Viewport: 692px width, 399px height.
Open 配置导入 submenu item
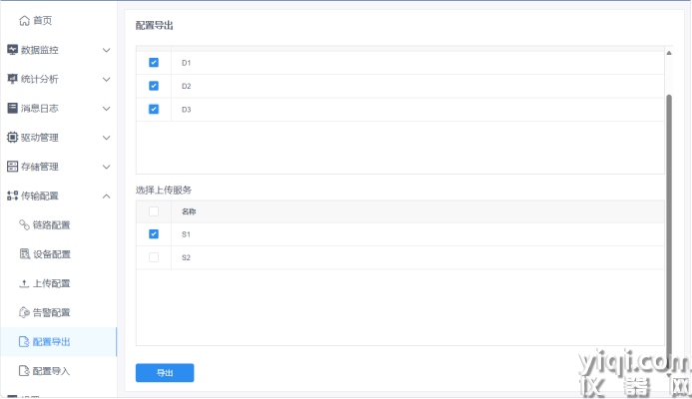pyautogui.click(x=51, y=371)
